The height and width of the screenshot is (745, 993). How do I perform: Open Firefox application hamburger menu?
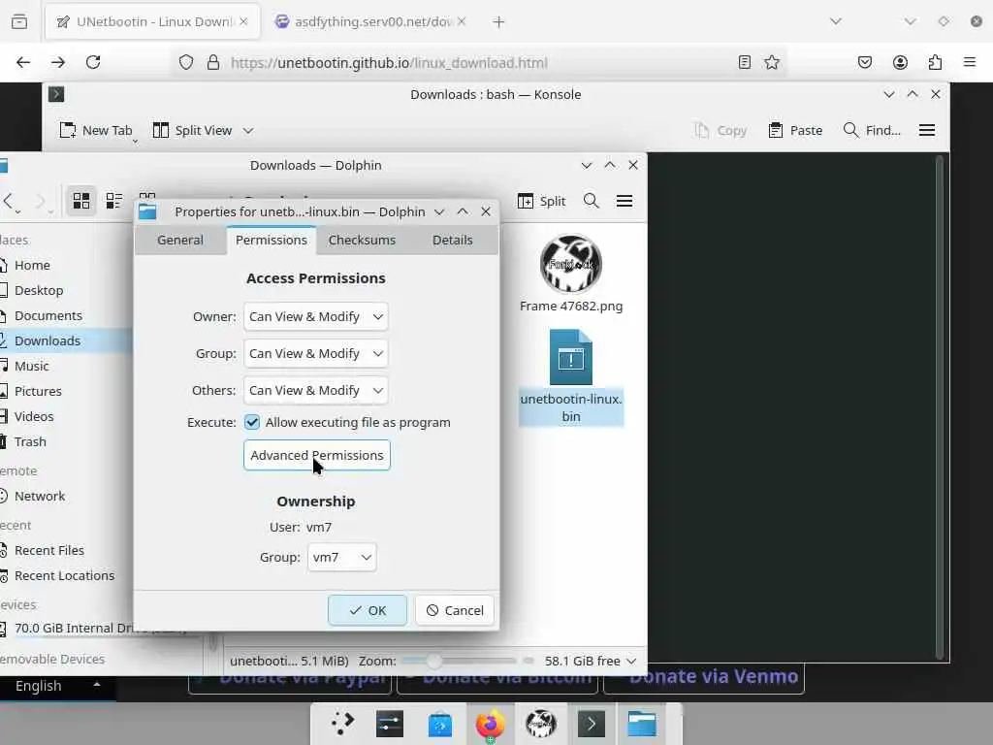pyautogui.click(x=970, y=62)
